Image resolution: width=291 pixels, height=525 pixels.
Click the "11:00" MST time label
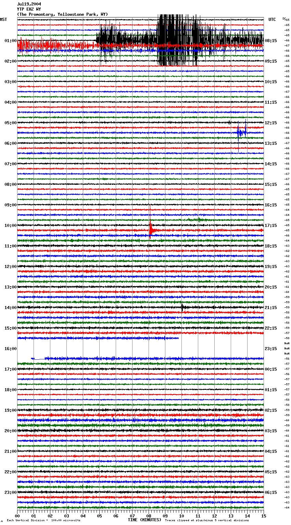click(11, 246)
